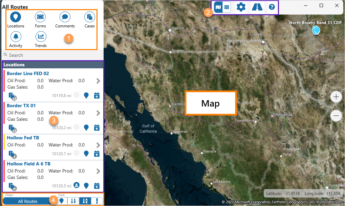Screen dimensions: 345x206
Task: Click the road routes icon
Action: pyautogui.click(x=257, y=7)
